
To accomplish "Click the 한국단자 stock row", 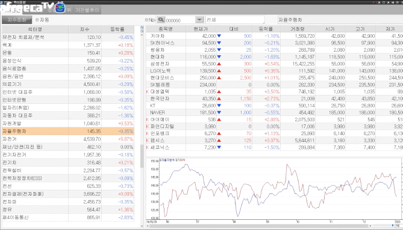I will (x=274, y=98).
